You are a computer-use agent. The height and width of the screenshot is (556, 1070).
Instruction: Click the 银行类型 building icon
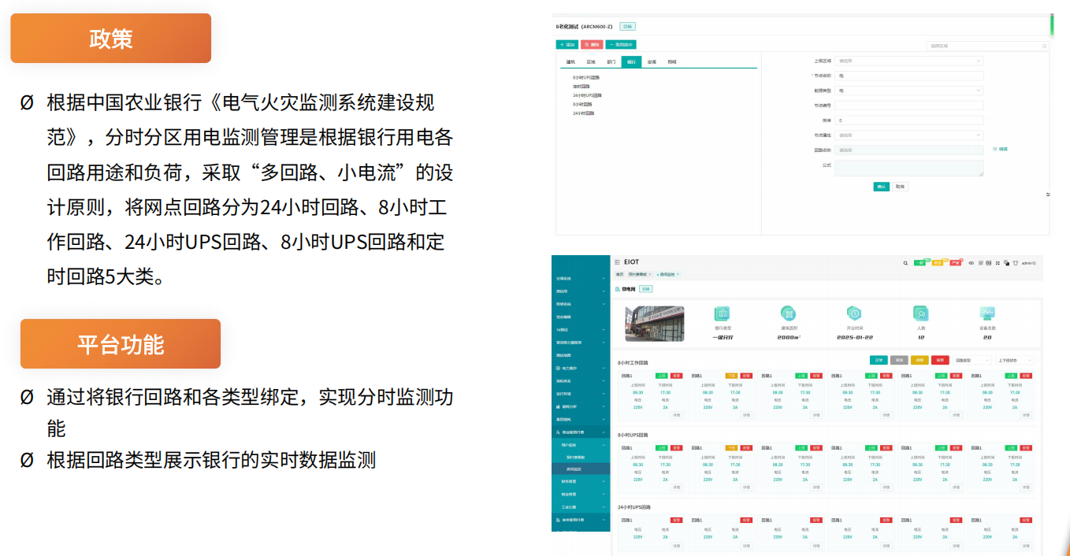723,313
